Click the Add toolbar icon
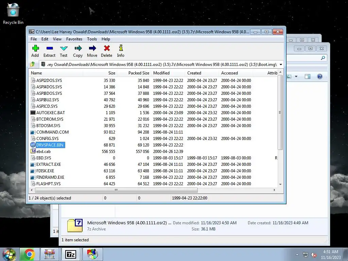This screenshot has width=348, height=261. tap(35, 48)
